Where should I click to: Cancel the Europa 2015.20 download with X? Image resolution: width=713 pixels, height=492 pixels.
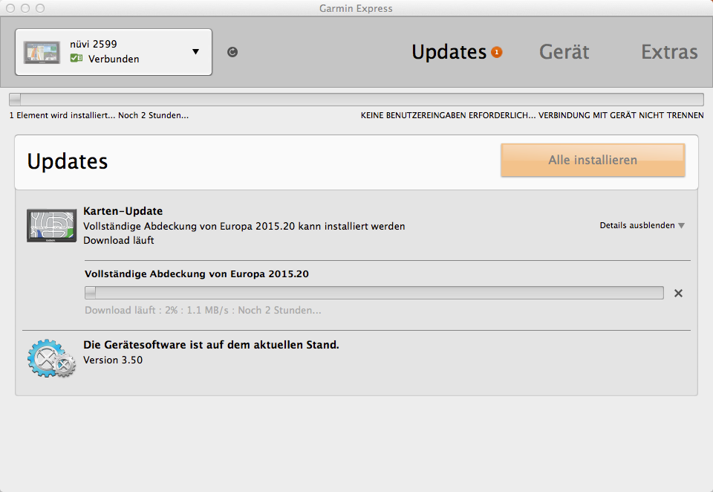pos(678,293)
